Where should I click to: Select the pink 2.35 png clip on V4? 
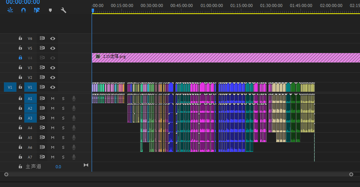pos(227,58)
